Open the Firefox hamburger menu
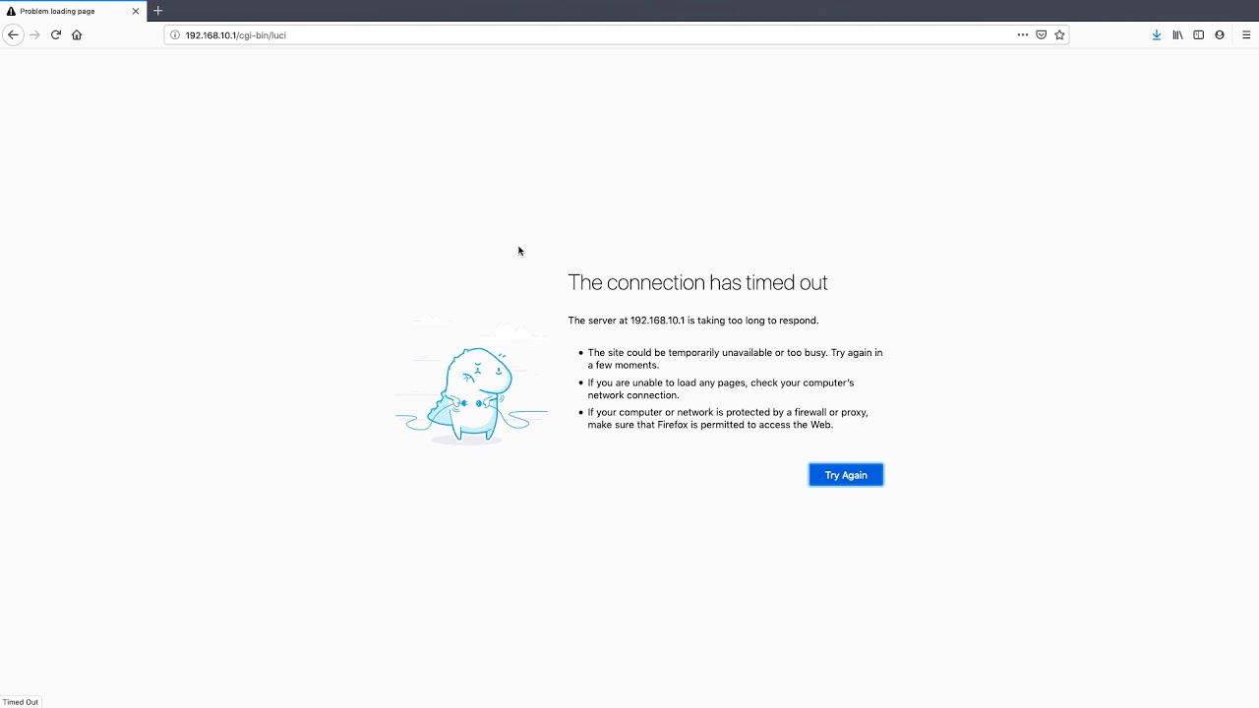The height and width of the screenshot is (708, 1259). [x=1246, y=34]
